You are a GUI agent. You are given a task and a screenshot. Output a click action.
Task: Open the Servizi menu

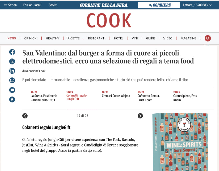[x=53, y=5]
